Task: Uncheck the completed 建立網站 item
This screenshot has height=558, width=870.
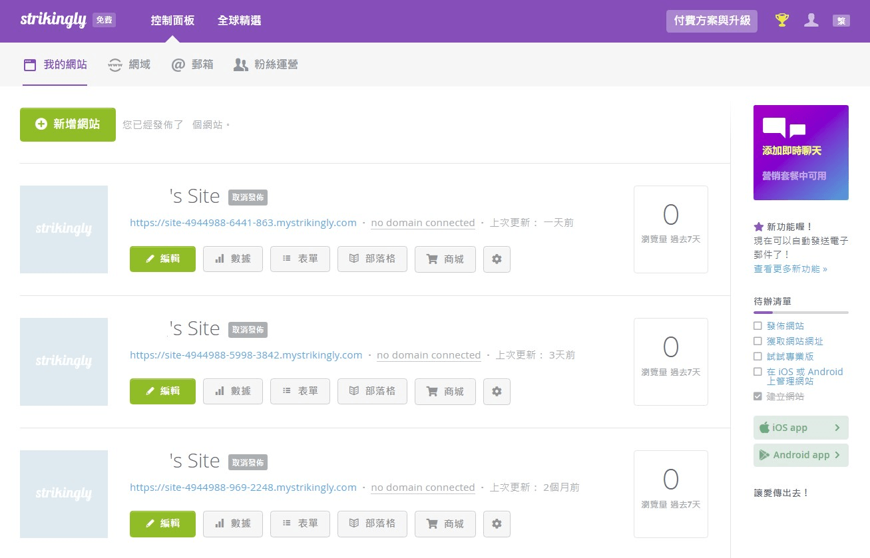Action: [758, 396]
